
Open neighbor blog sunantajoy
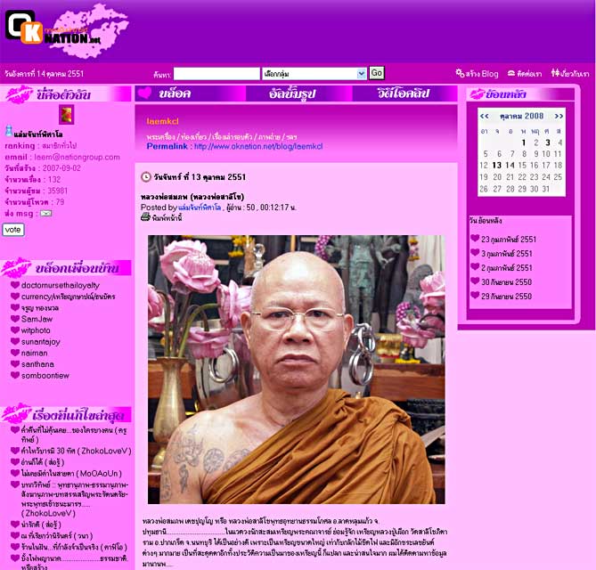41,342
